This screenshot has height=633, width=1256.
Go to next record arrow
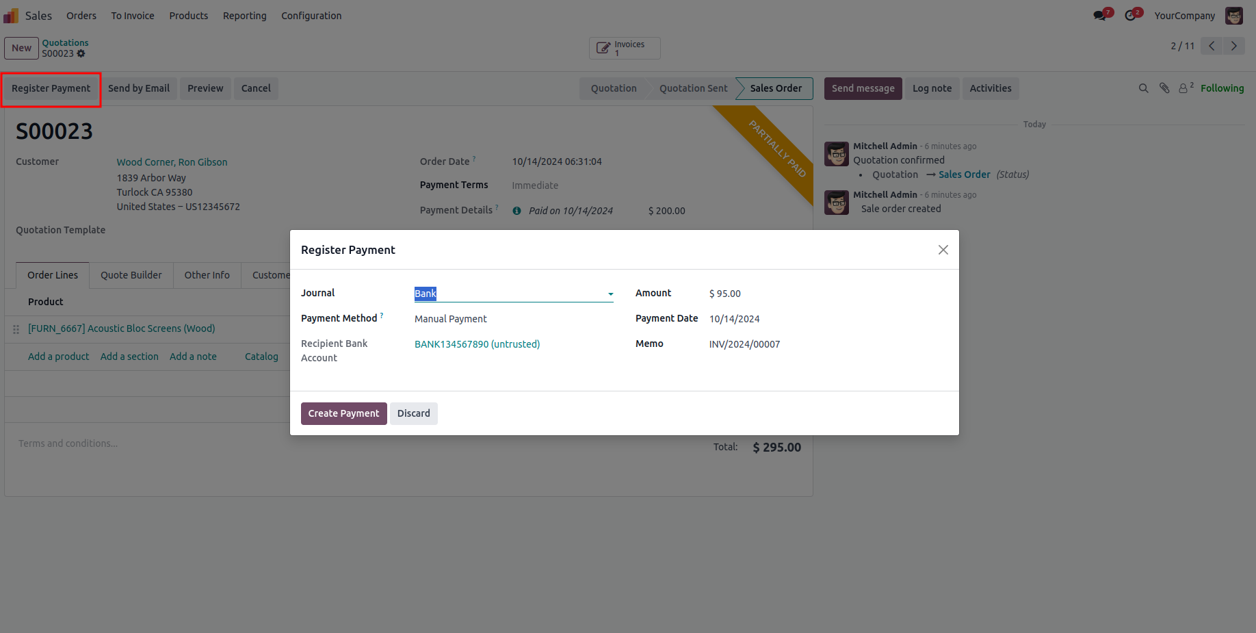click(x=1234, y=46)
